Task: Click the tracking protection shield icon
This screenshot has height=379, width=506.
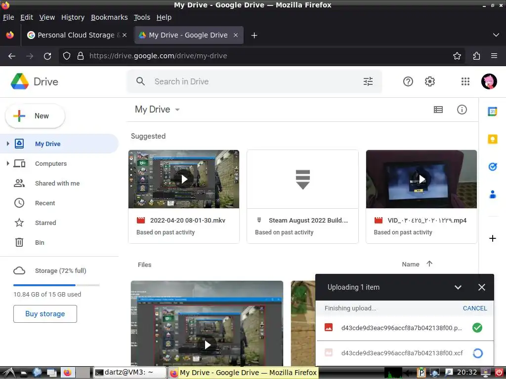Action: click(67, 56)
